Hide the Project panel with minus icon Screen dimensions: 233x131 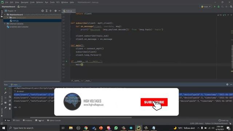[59, 11]
